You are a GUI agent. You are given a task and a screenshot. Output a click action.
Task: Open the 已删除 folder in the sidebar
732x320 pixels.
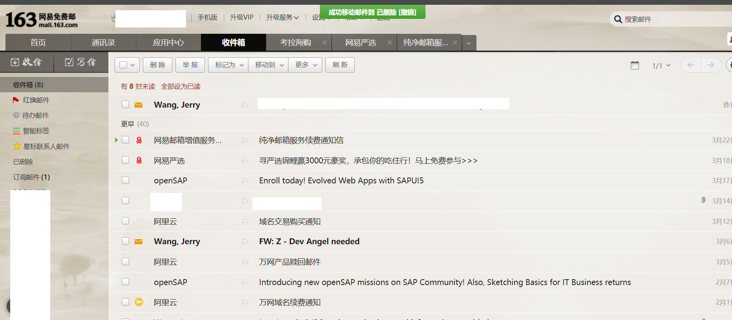point(23,162)
